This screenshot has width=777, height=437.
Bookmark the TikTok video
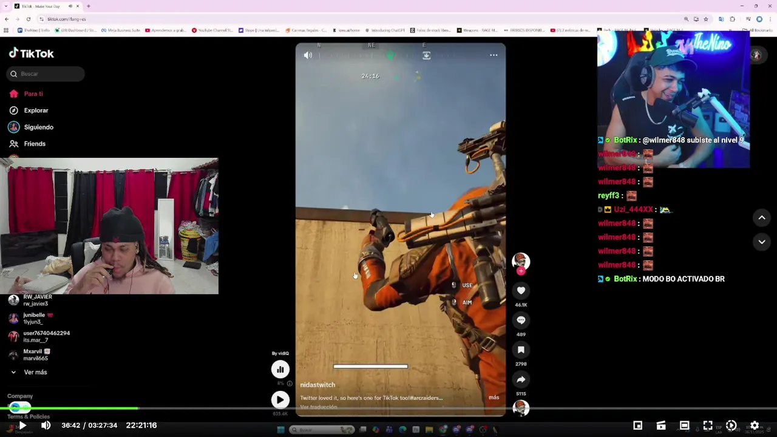coord(521,350)
